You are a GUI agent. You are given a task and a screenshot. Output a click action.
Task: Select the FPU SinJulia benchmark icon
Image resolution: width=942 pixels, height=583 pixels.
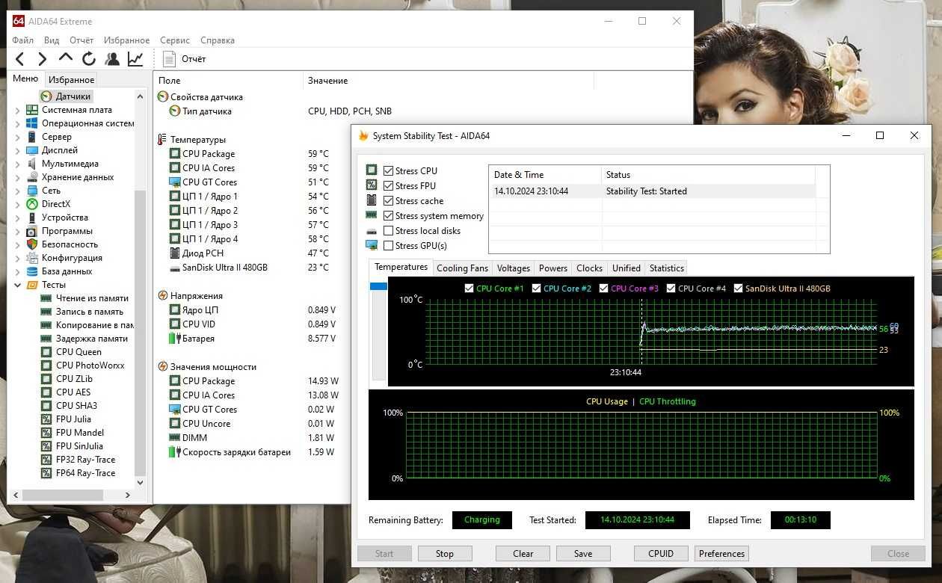click(46, 446)
